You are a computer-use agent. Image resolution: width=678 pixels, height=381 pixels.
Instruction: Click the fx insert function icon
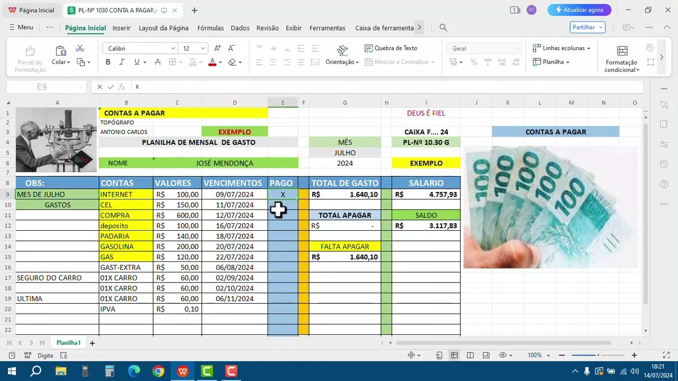122,87
